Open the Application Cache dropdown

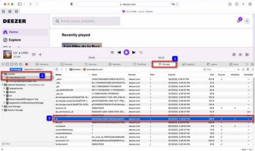[34, 69]
